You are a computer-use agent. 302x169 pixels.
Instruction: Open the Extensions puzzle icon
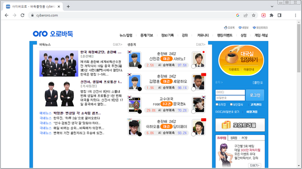pos(271,15)
